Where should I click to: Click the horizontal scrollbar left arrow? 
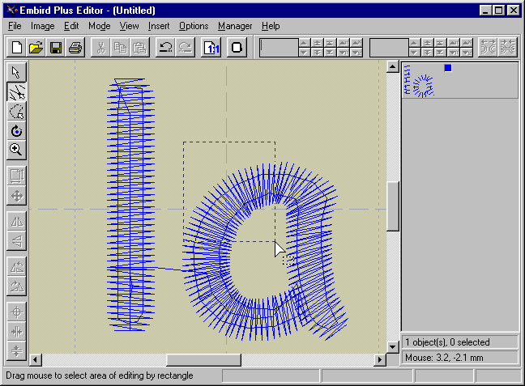point(35,360)
